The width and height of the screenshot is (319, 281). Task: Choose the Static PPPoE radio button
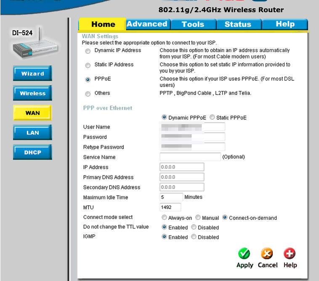[x=212, y=118]
